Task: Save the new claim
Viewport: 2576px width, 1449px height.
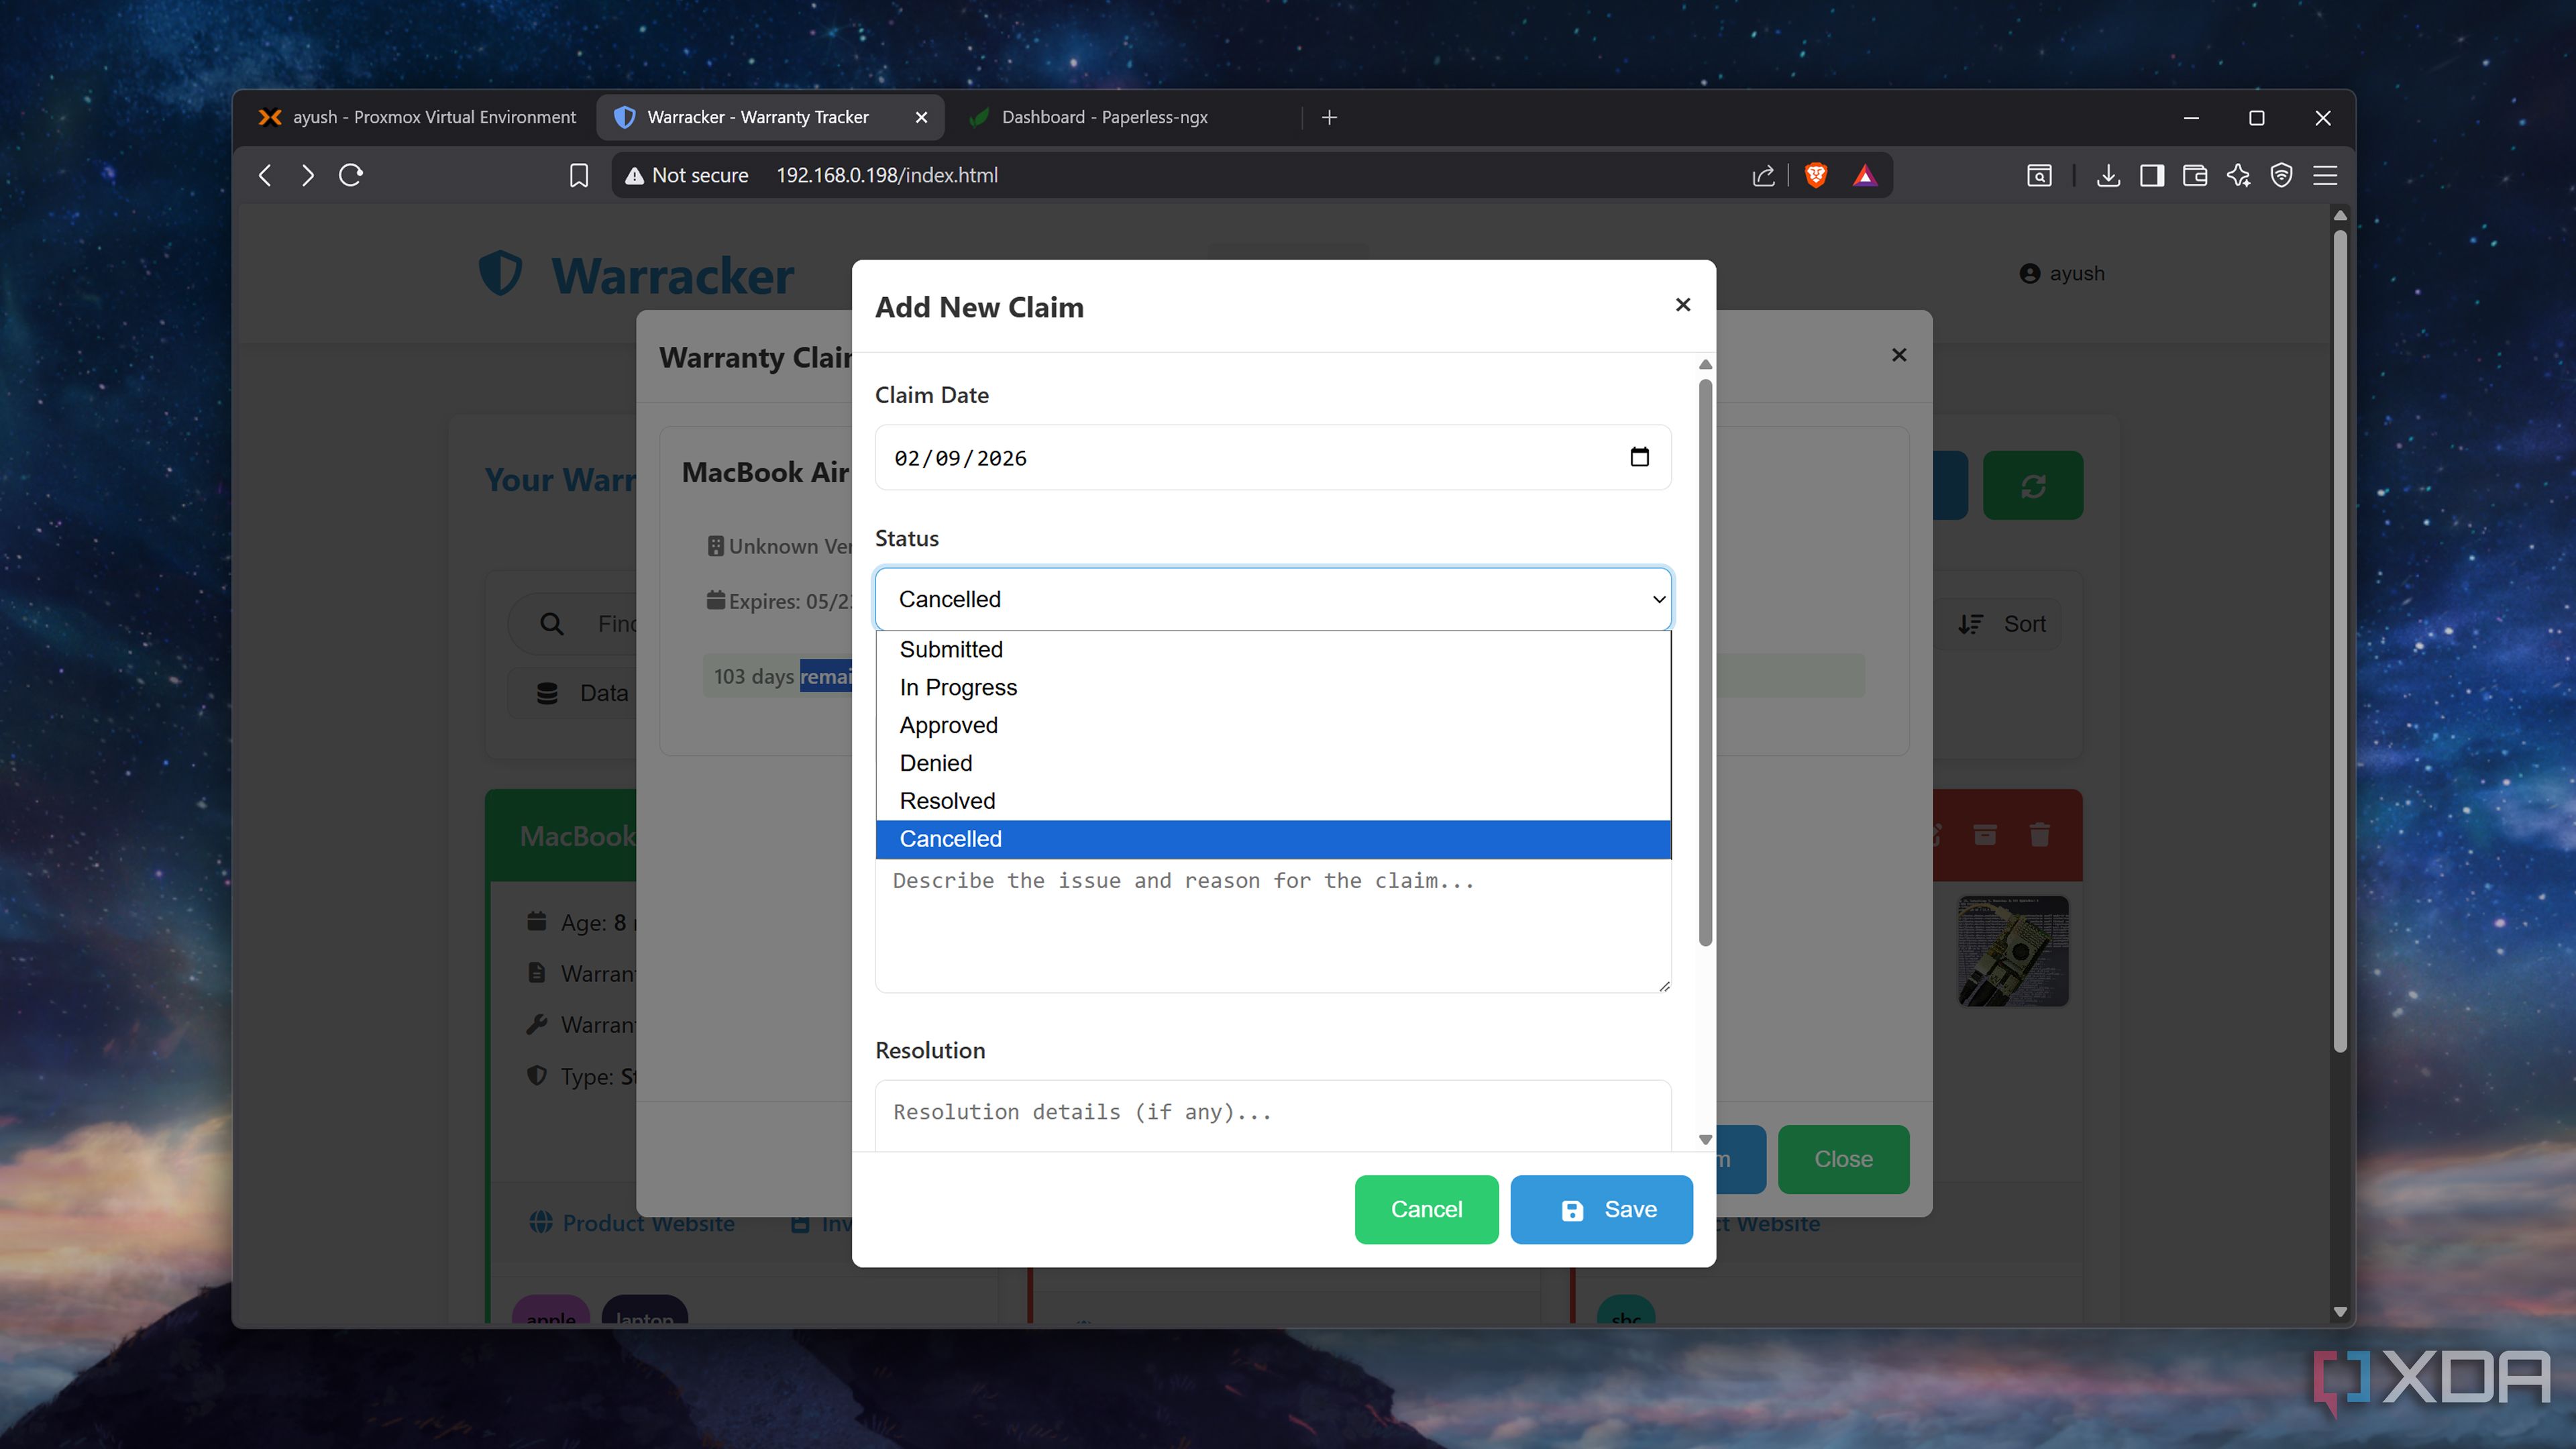Action: coord(1601,1209)
